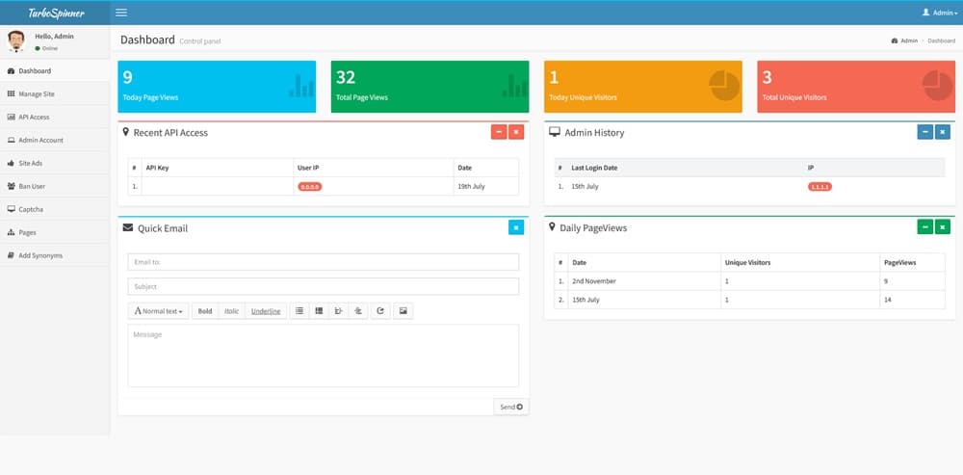Toggle Bold formatting in the editor
Image resolution: width=963 pixels, height=475 pixels.
(x=205, y=311)
